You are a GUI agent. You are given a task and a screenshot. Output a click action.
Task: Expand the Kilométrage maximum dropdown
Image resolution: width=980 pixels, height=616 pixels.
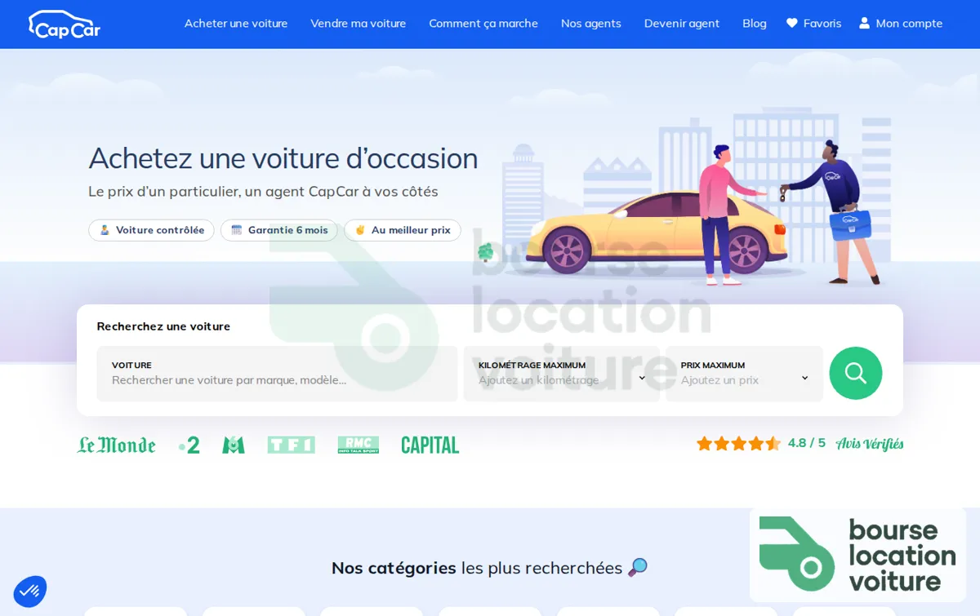click(x=562, y=374)
